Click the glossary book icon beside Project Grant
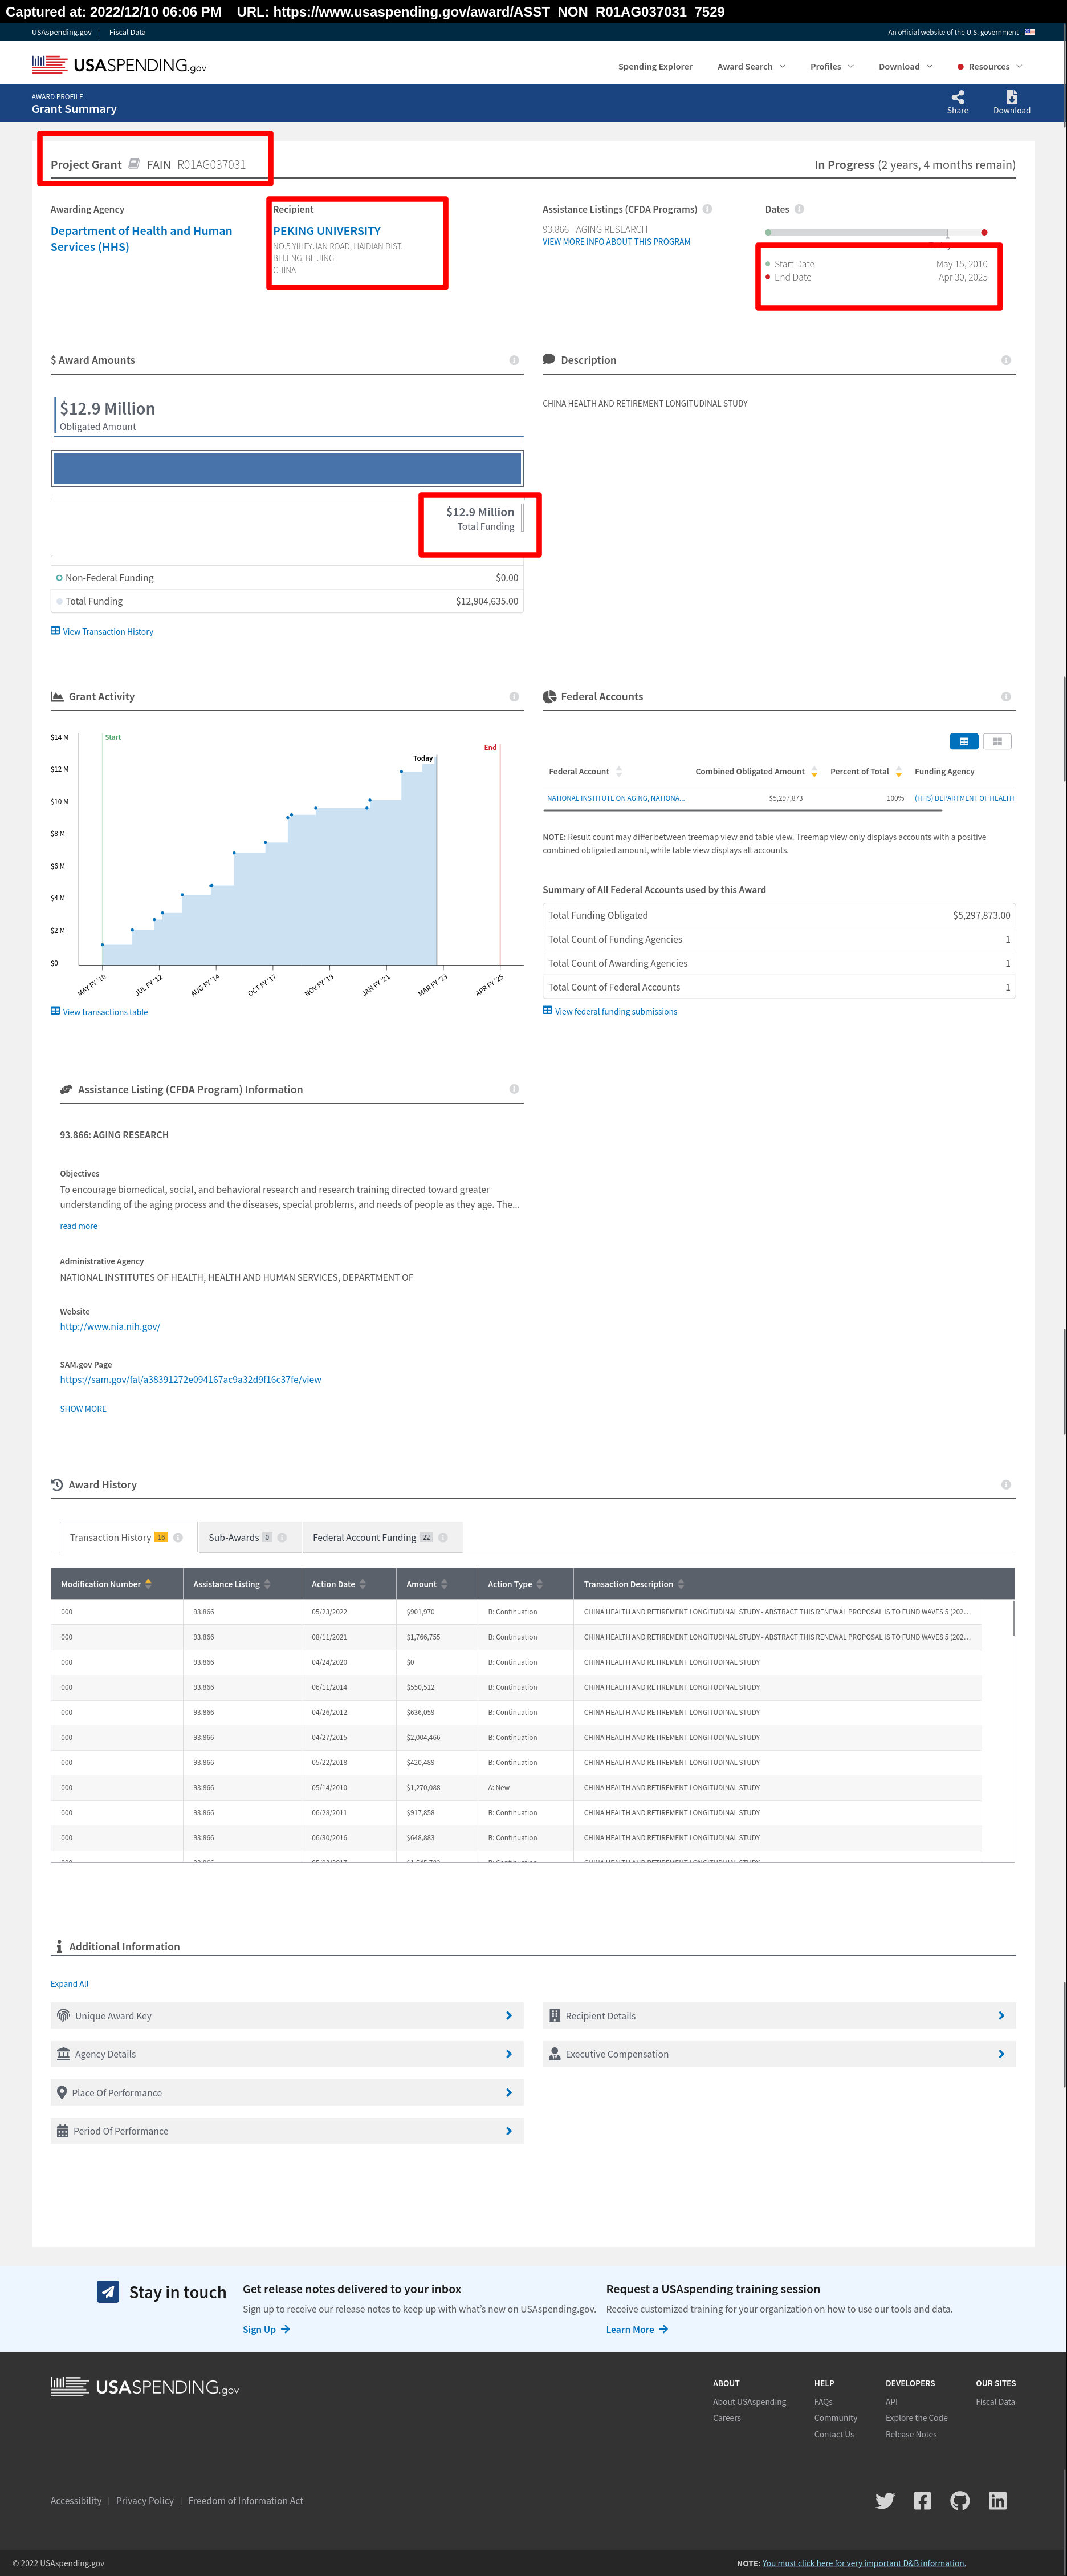 (x=134, y=163)
